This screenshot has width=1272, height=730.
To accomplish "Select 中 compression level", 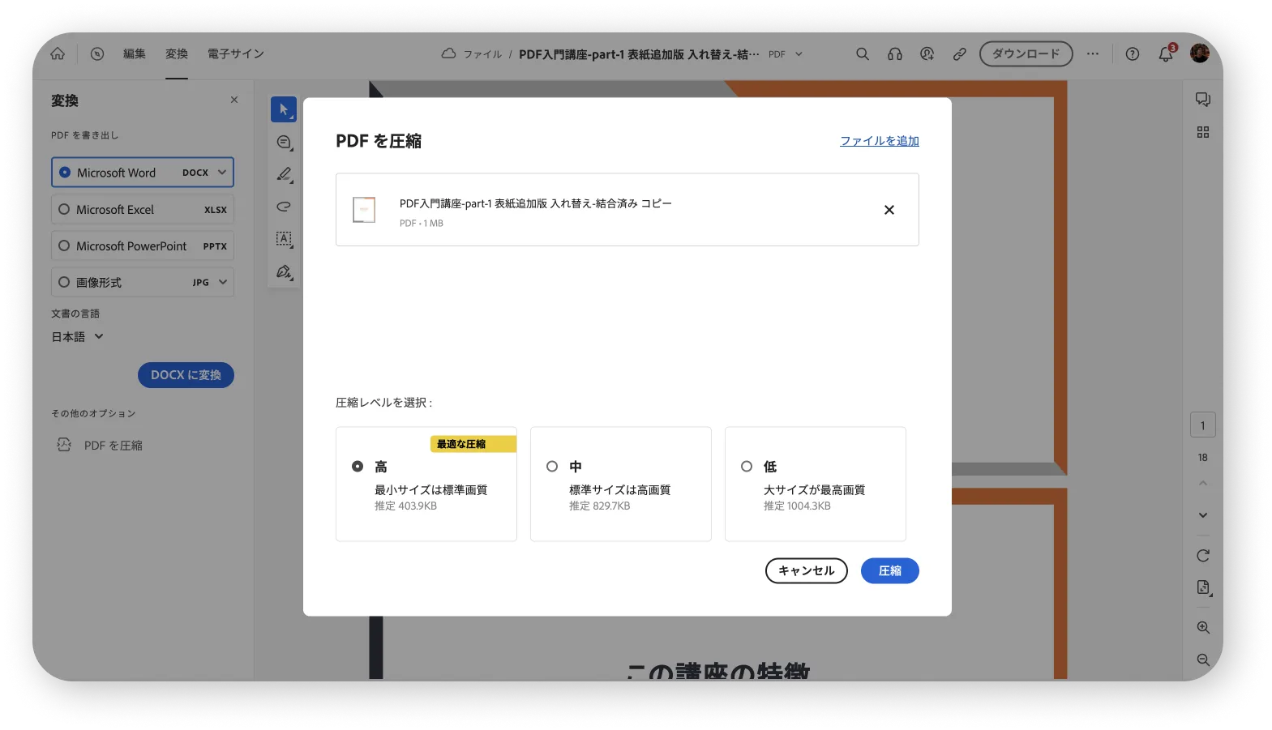I will (x=552, y=467).
